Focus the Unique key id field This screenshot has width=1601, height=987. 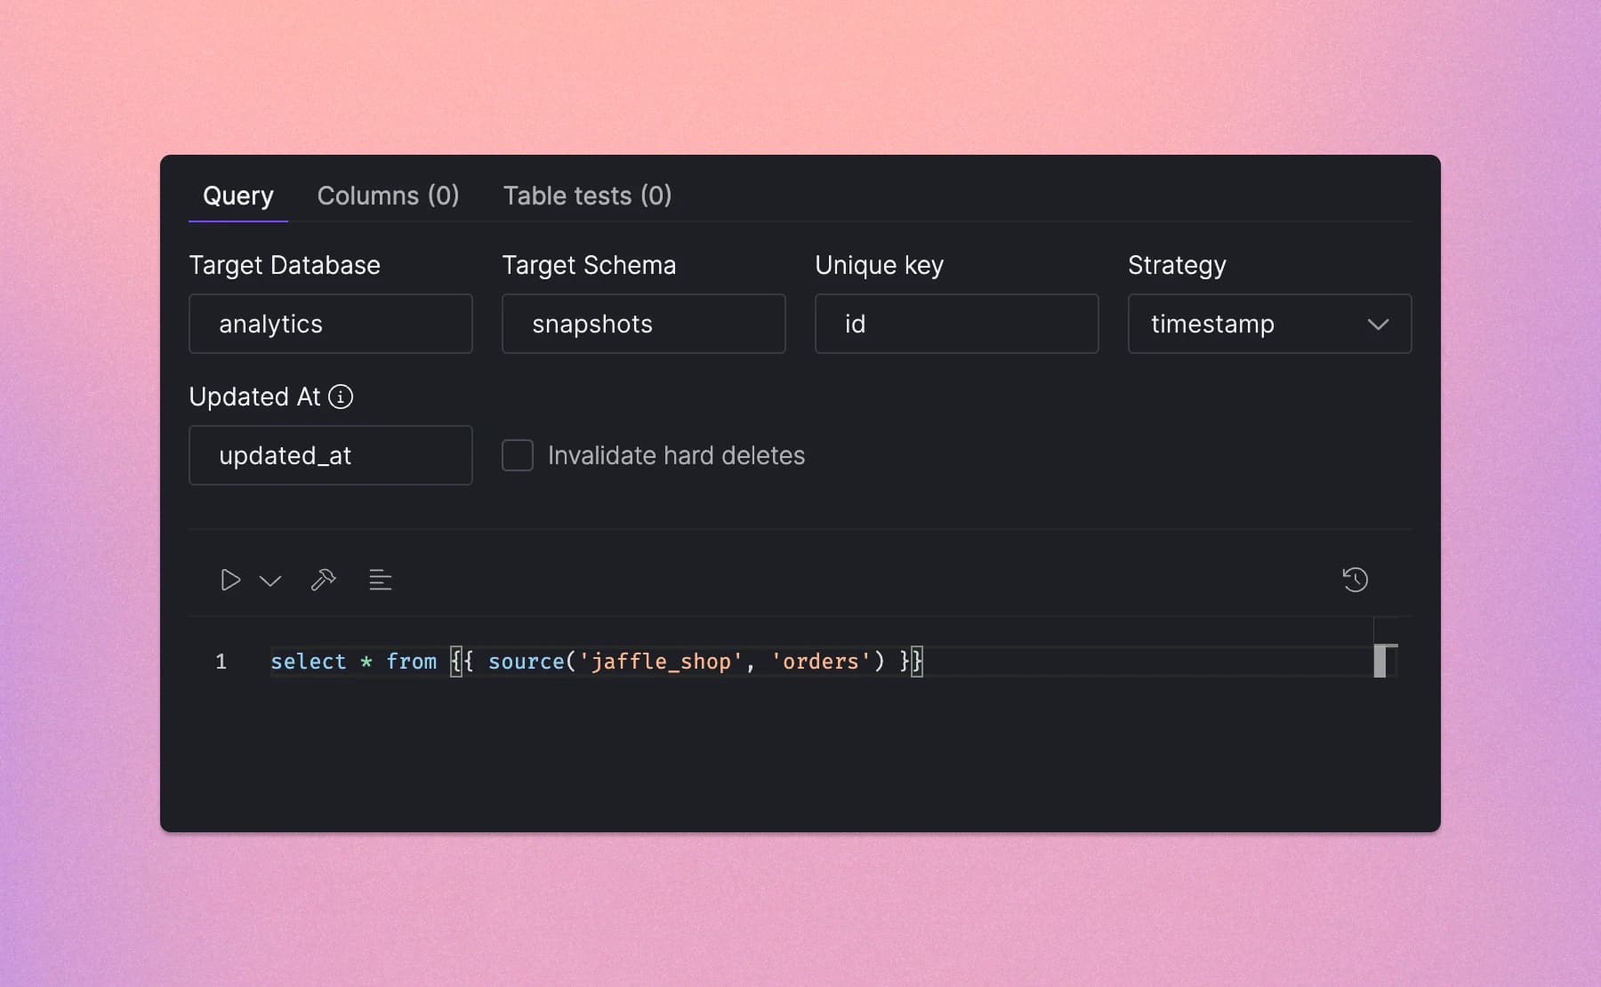pos(957,324)
